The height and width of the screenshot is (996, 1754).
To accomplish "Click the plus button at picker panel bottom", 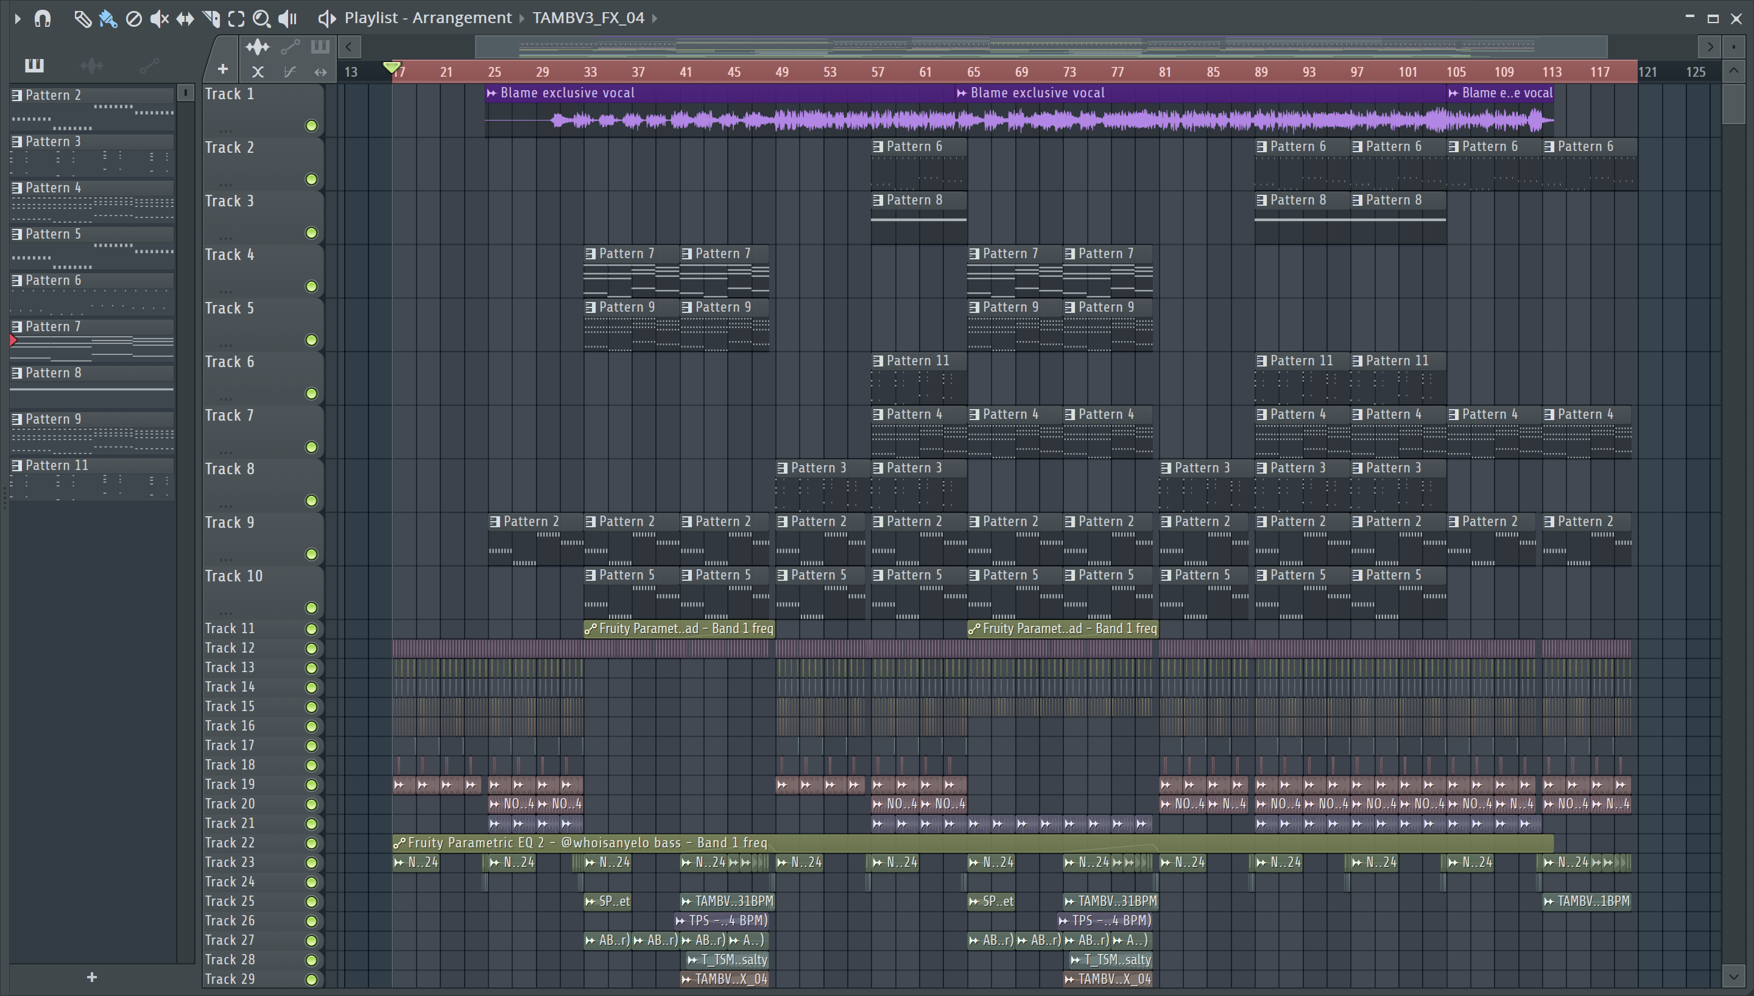I will tap(92, 978).
